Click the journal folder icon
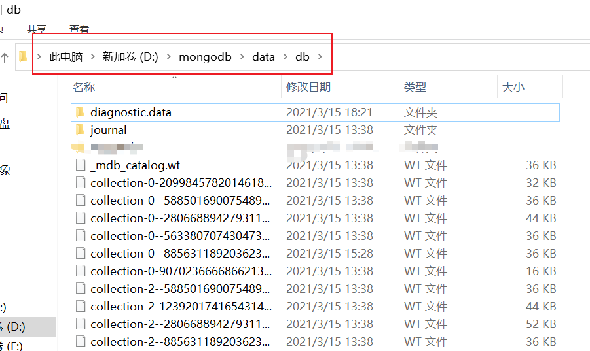Image resolution: width=590 pixels, height=351 pixels. (x=80, y=129)
